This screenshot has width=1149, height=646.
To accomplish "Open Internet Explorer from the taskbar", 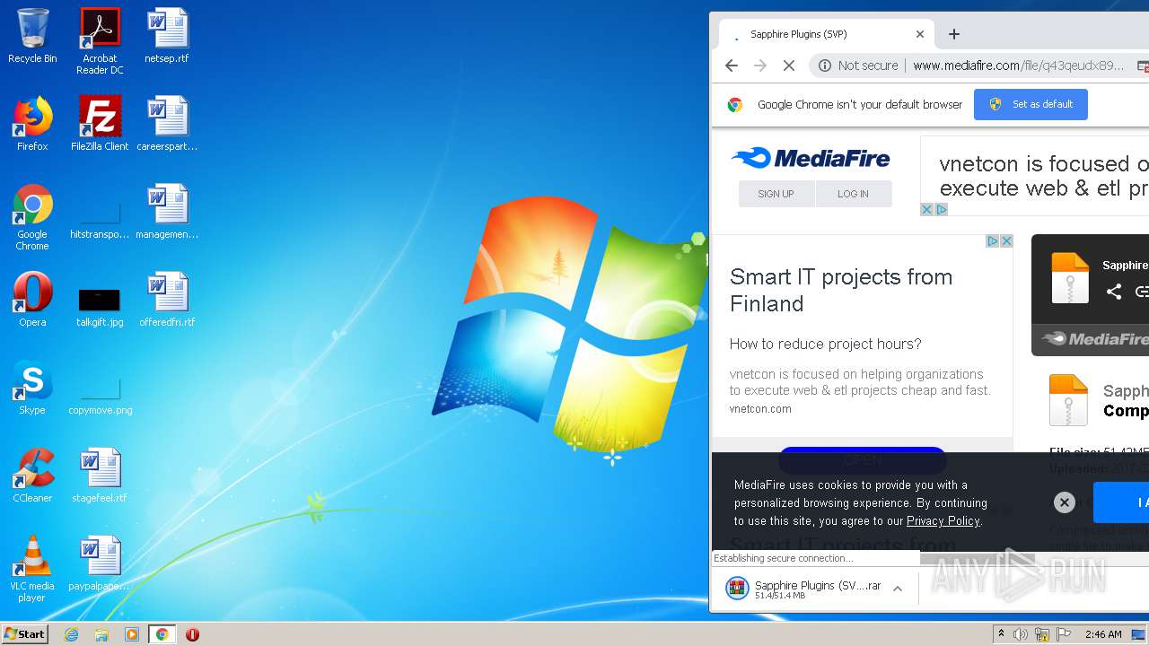I will pyautogui.click(x=71, y=634).
